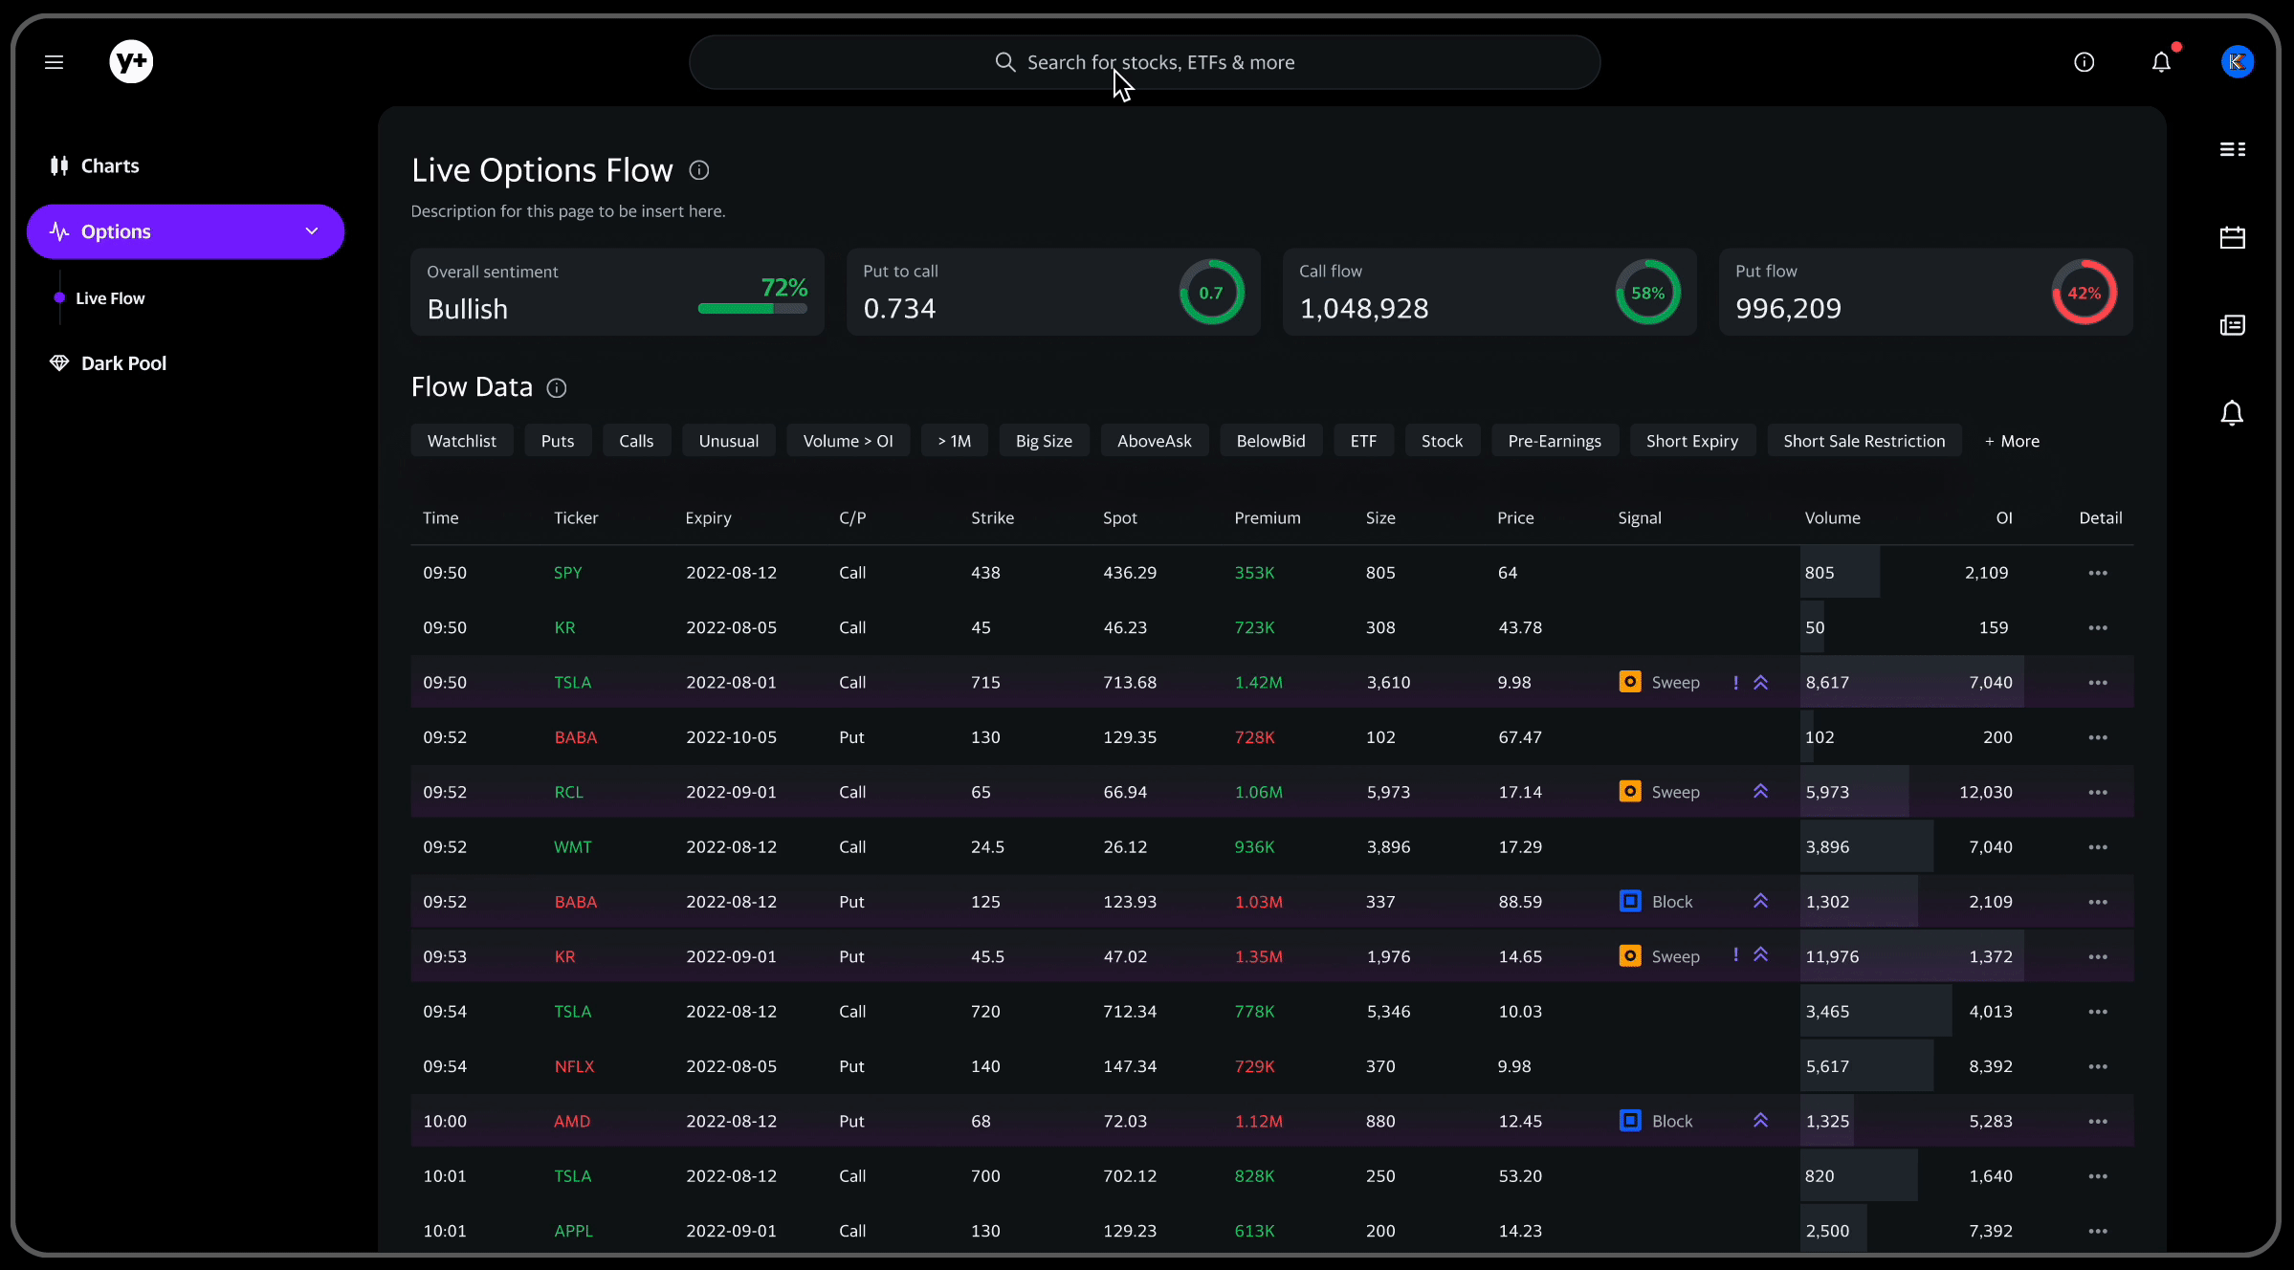Screen dimensions: 2294x1270
Task: Toggle the Puts filter
Action: coord(558,441)
